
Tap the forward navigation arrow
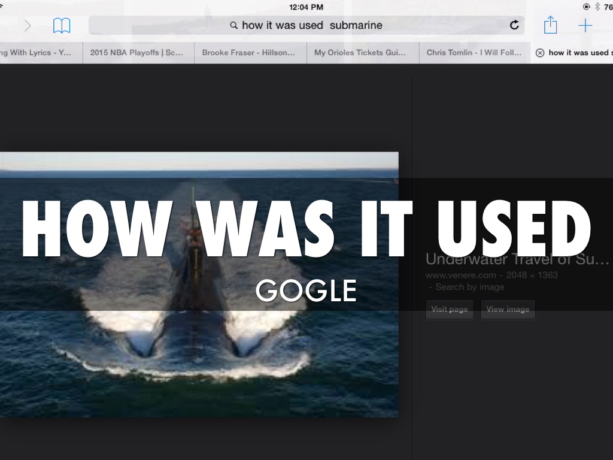pos(28,26)
